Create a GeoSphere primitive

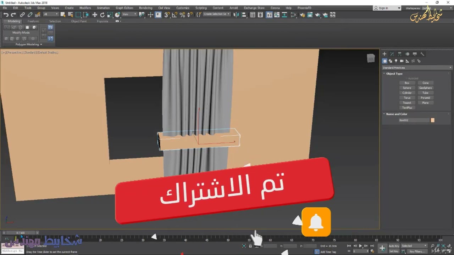[x=425, y=88]
